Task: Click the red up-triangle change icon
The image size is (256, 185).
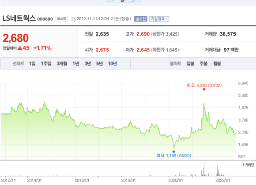Action: 20,48
